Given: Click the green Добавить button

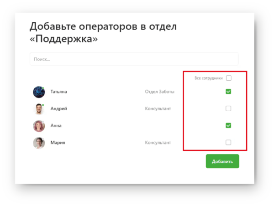Looking at the screenshot, I should (222, 161).
